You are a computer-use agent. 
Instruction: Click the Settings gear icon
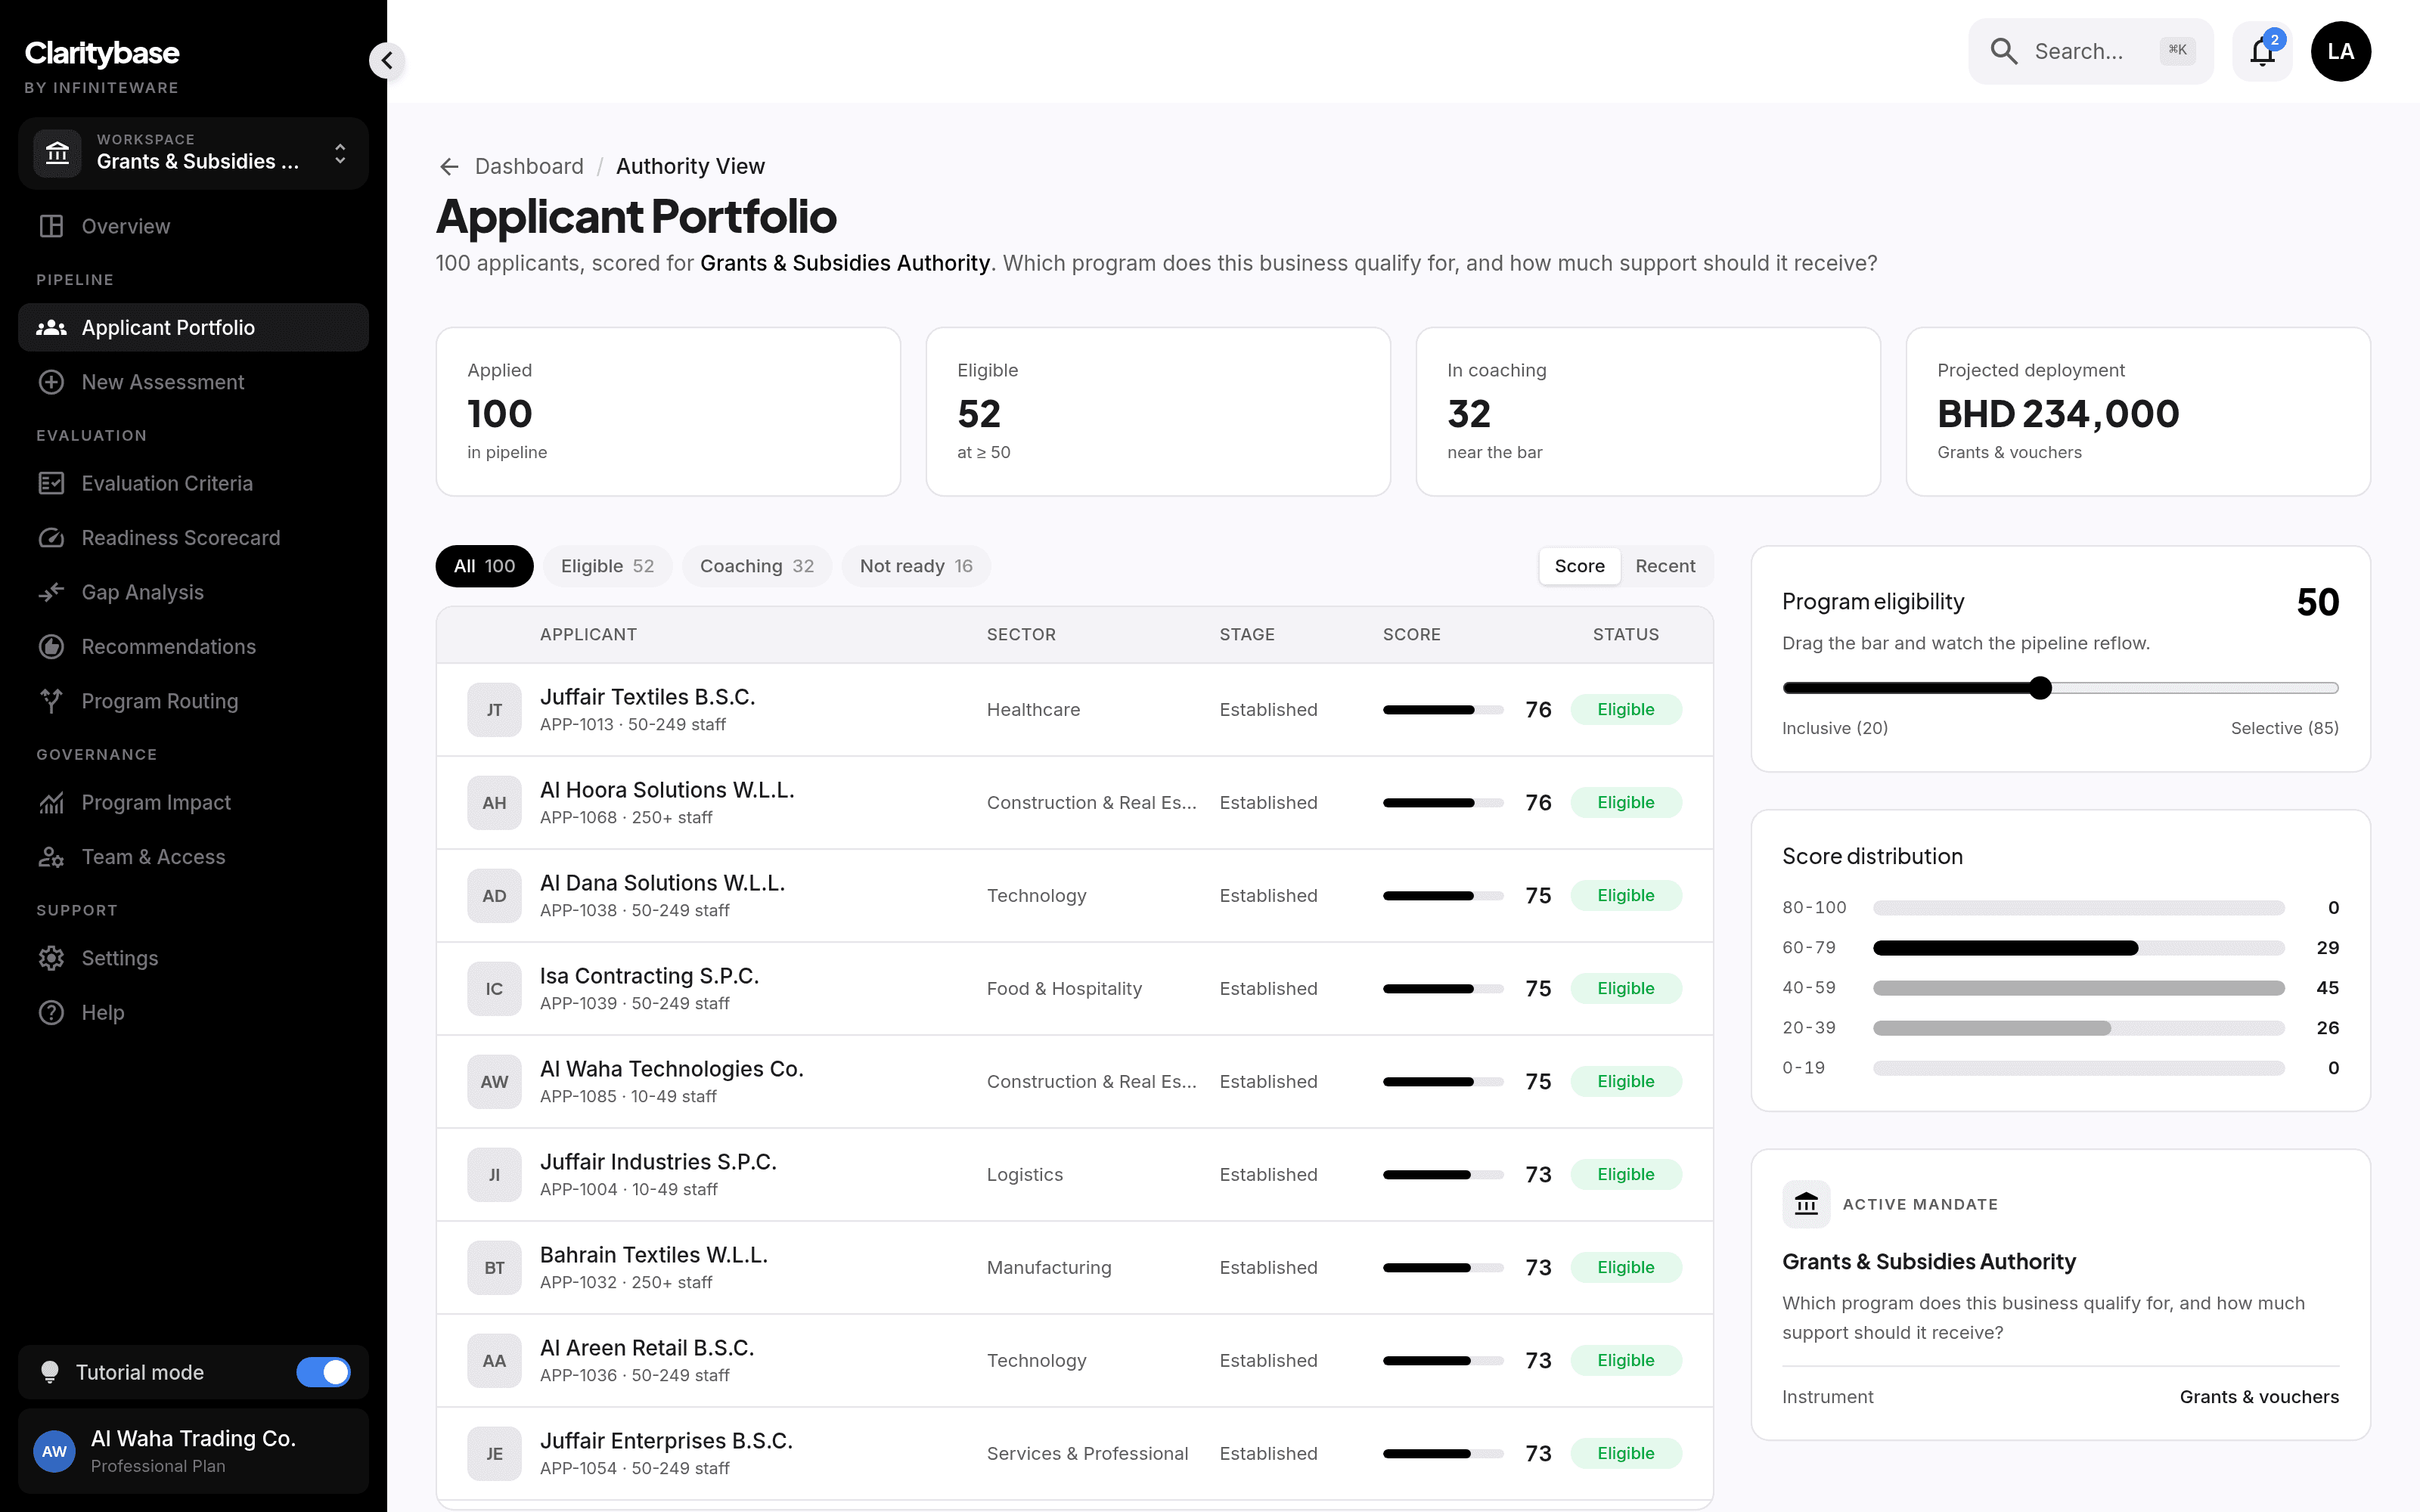click(x=51, y=958)
